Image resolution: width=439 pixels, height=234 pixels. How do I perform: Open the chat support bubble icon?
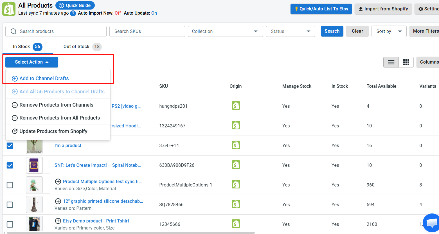click(x=431, y=223)
